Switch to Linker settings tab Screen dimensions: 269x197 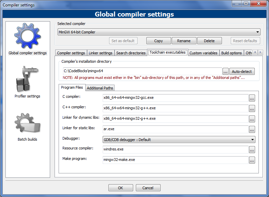tap(100, 53)
